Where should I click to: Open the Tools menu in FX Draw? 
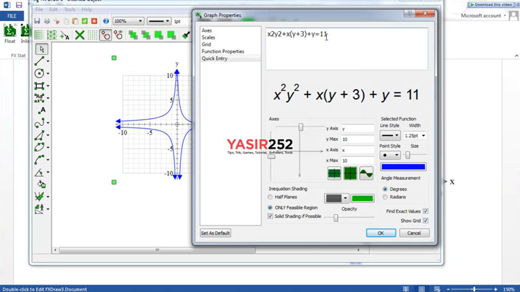pos(69,10)
